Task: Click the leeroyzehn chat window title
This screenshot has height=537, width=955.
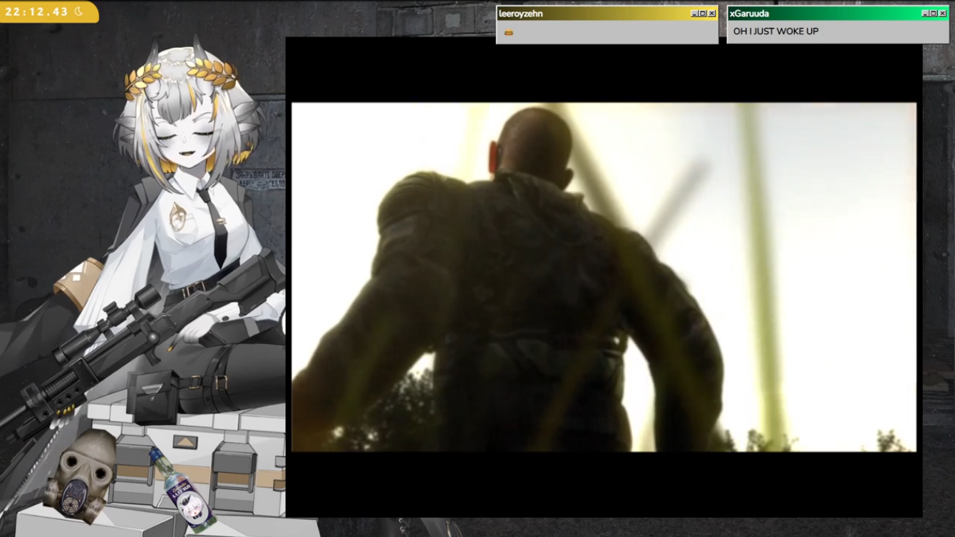Action: coord(520,14)
